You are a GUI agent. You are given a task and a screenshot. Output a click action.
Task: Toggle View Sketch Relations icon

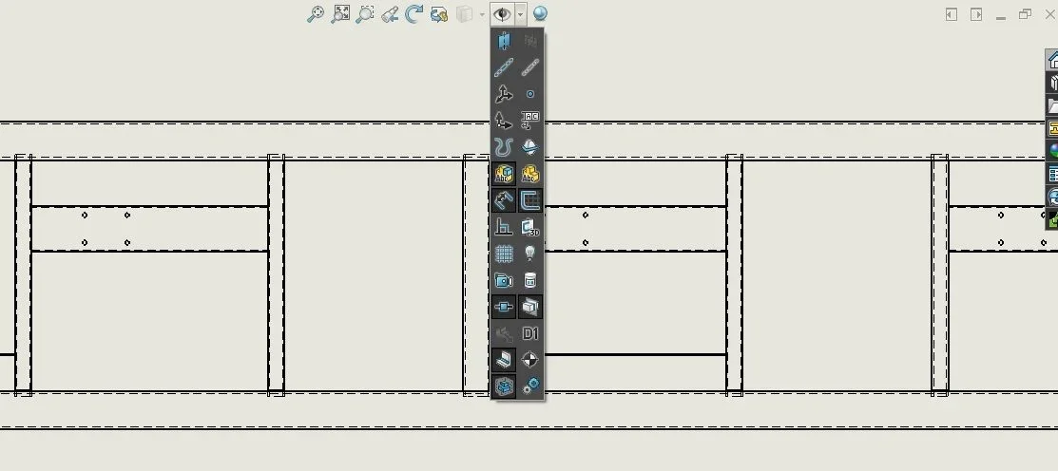(x=504, y=227)
